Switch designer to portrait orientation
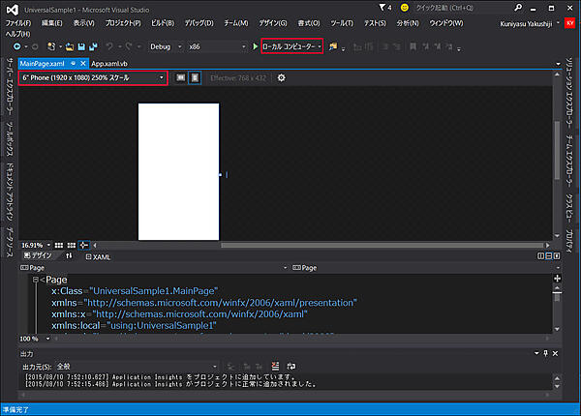The width and height of the screenshot is (581, 416). [195, 77]
